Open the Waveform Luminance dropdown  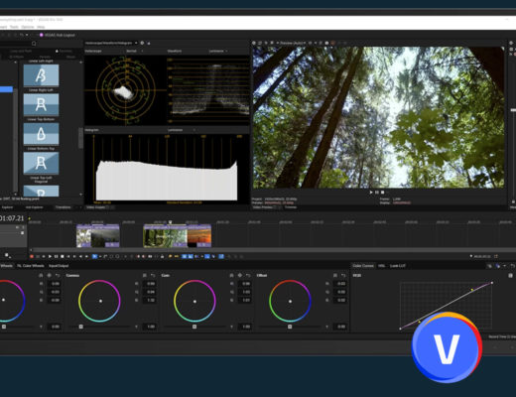coord(218,51)
